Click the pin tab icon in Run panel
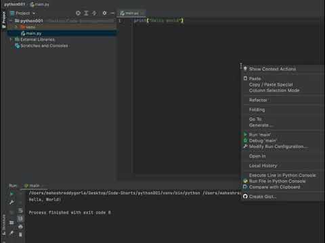Image resolution: width=325 pixels, height=243 pixels. 12,233
